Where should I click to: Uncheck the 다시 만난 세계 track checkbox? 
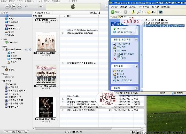68,30
